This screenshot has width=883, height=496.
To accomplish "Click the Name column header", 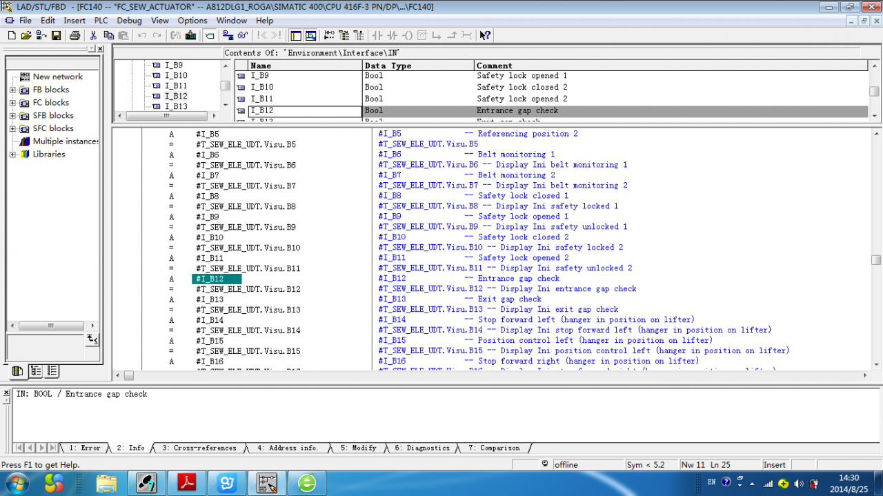I will click(x=305, y=66).
